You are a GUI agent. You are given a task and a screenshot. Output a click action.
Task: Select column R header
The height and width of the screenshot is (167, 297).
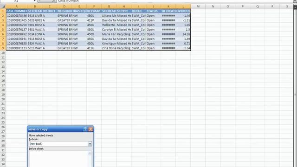(x=272, y=6)
